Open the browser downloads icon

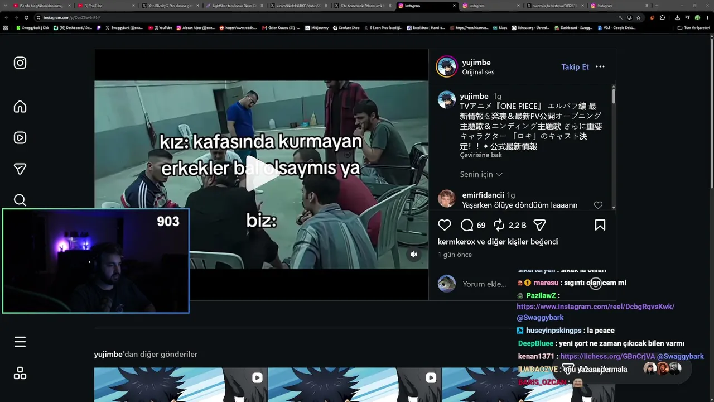coord(677,17)
